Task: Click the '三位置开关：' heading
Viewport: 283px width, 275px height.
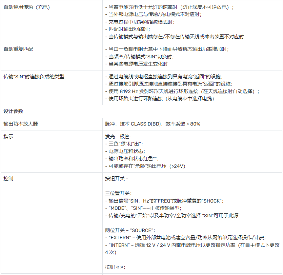Action: pos(118,193)
